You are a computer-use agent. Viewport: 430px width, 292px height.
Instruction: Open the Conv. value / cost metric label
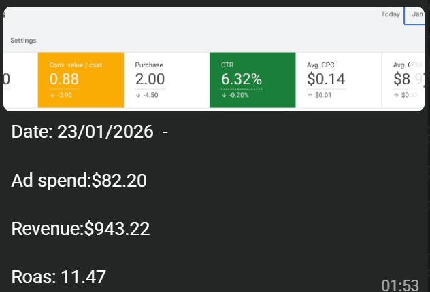click(x=74, y=65)
